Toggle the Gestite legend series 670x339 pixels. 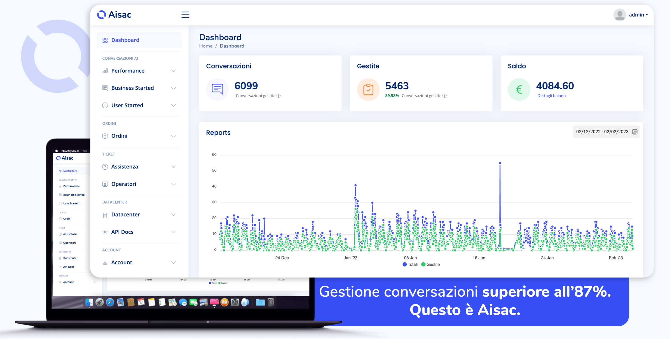[x=430, y=264]
